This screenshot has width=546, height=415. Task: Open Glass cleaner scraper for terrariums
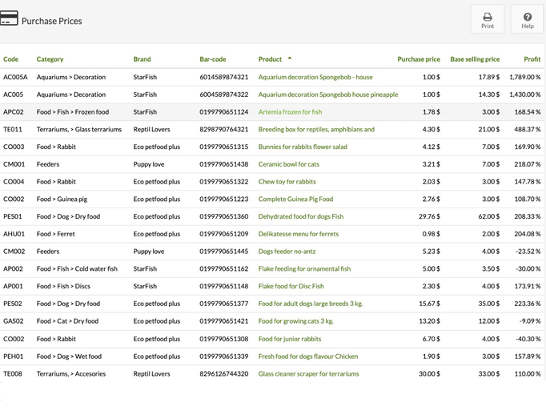(308, 373)
